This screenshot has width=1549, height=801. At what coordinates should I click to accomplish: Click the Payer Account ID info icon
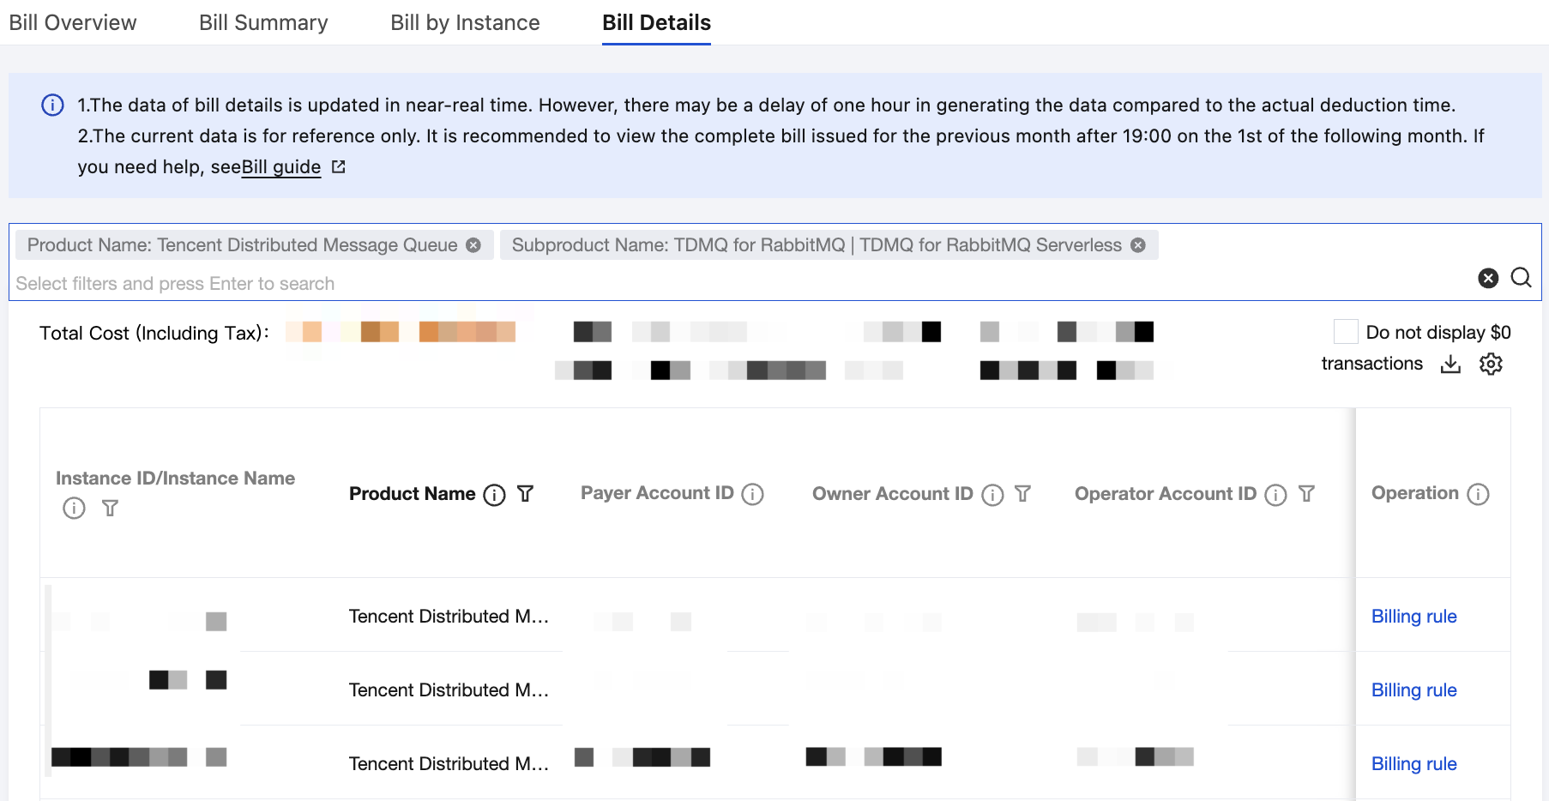tap(753, 495)
